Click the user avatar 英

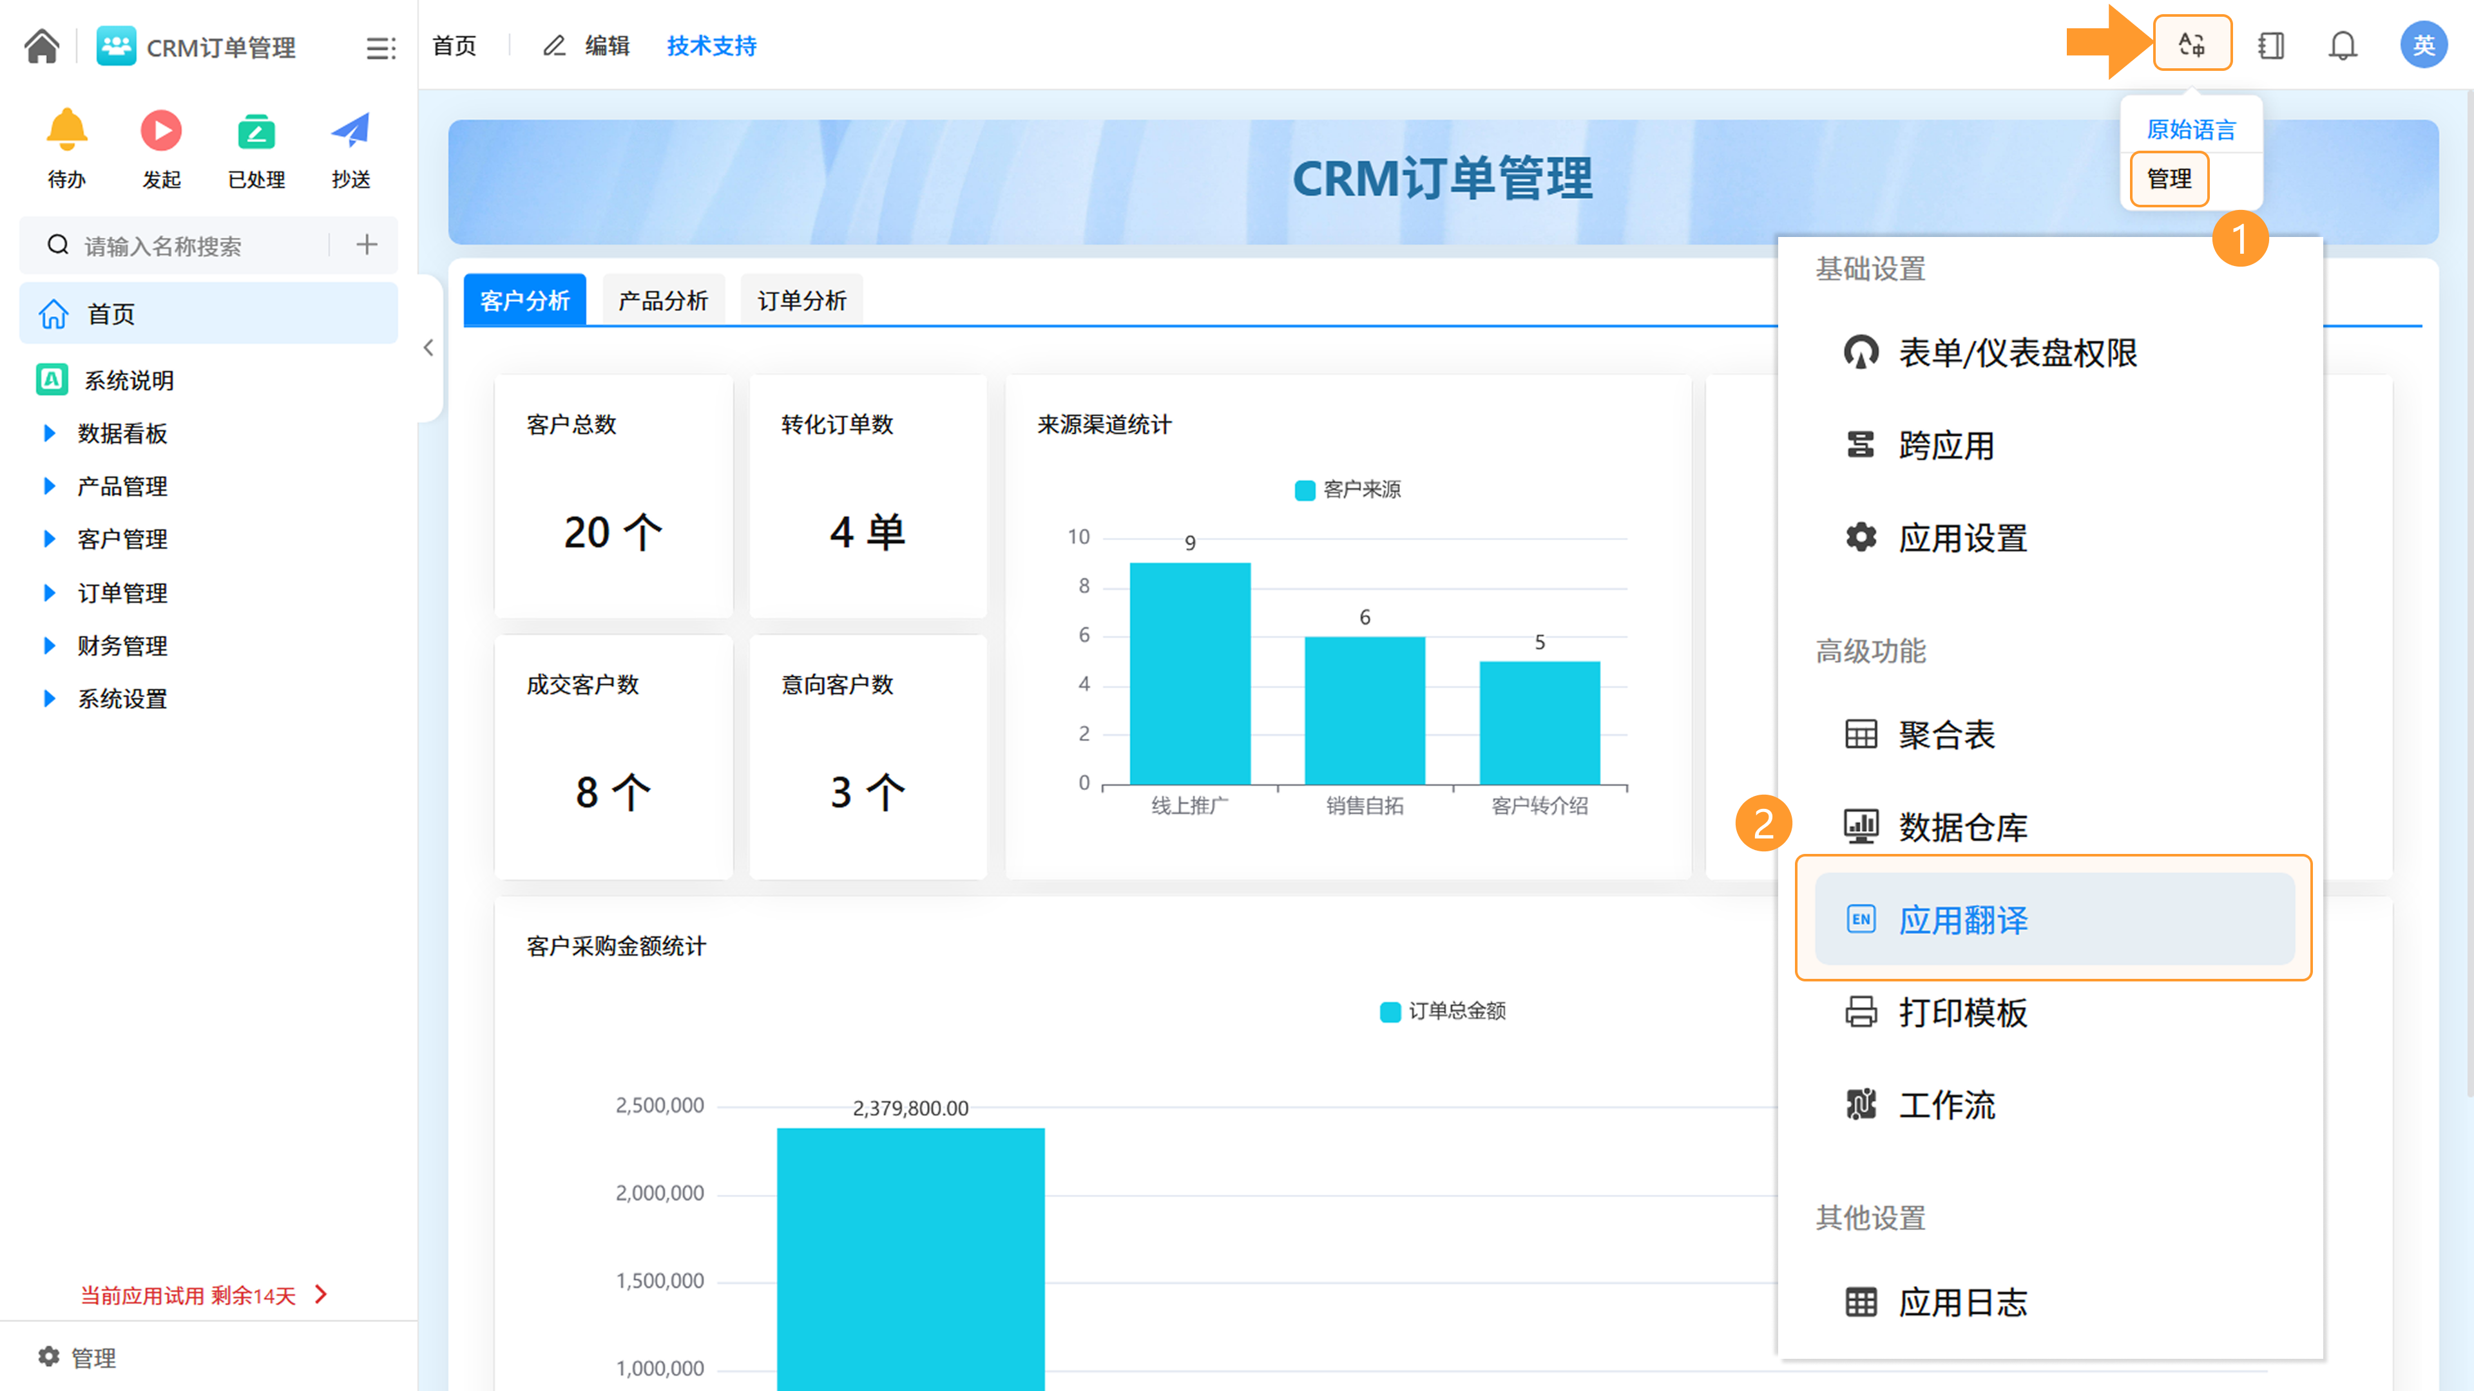pyautogui.click(x=2423, y=45)
